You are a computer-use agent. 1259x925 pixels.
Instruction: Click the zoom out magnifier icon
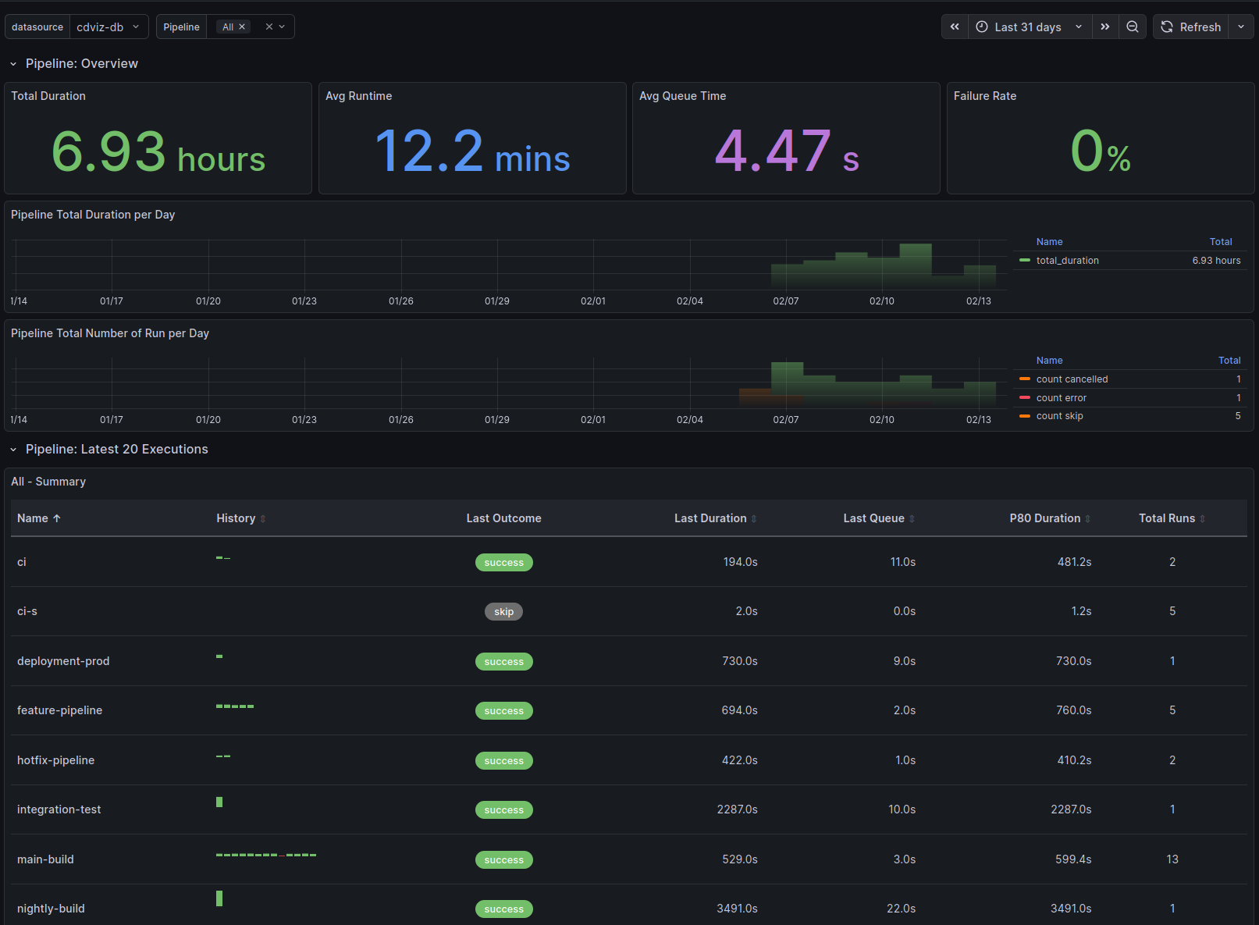[1133, 26]
